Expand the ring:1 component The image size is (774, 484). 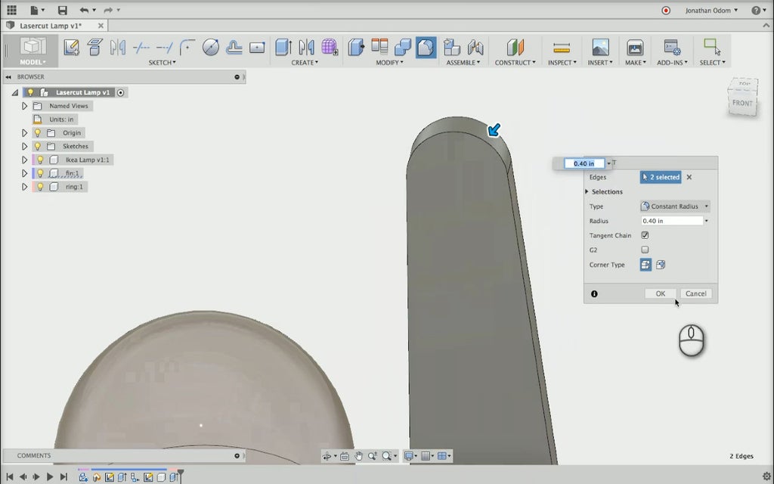24,187
